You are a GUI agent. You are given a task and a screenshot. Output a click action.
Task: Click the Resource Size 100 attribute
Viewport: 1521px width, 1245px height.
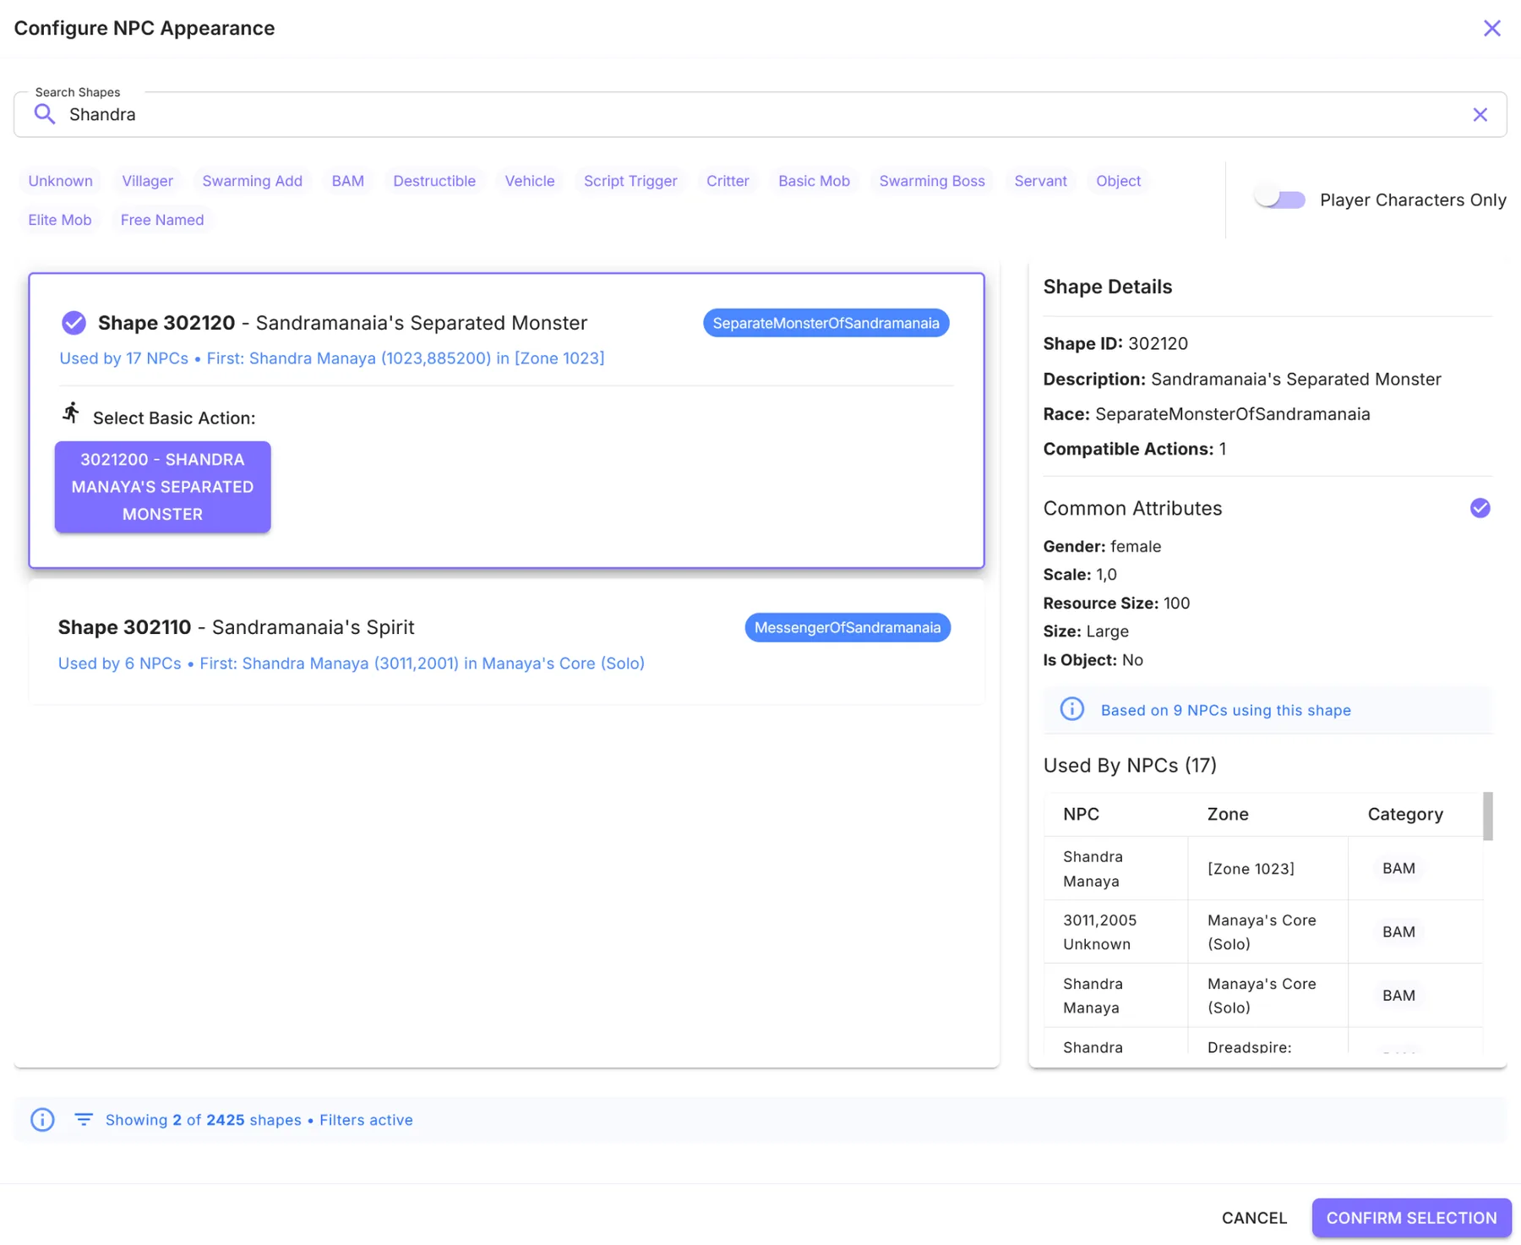[x=1116, y=603]
